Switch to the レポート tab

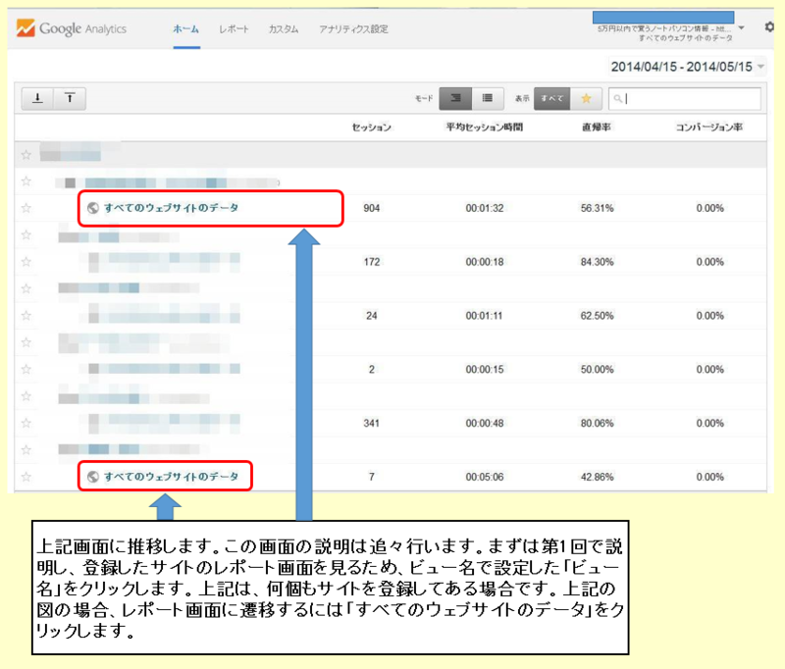click(x=234, y=29)
